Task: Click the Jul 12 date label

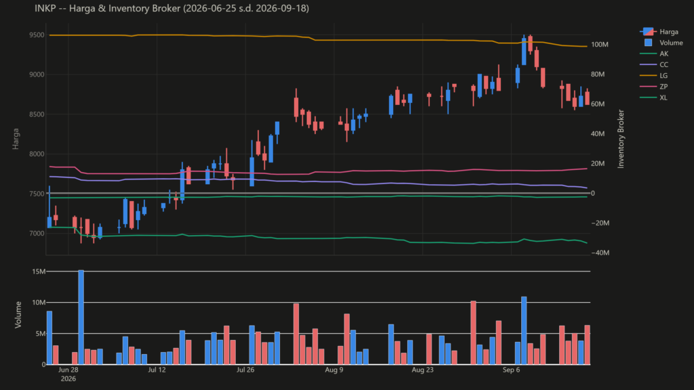Action: pyautogui.click(x=157, y=370)
